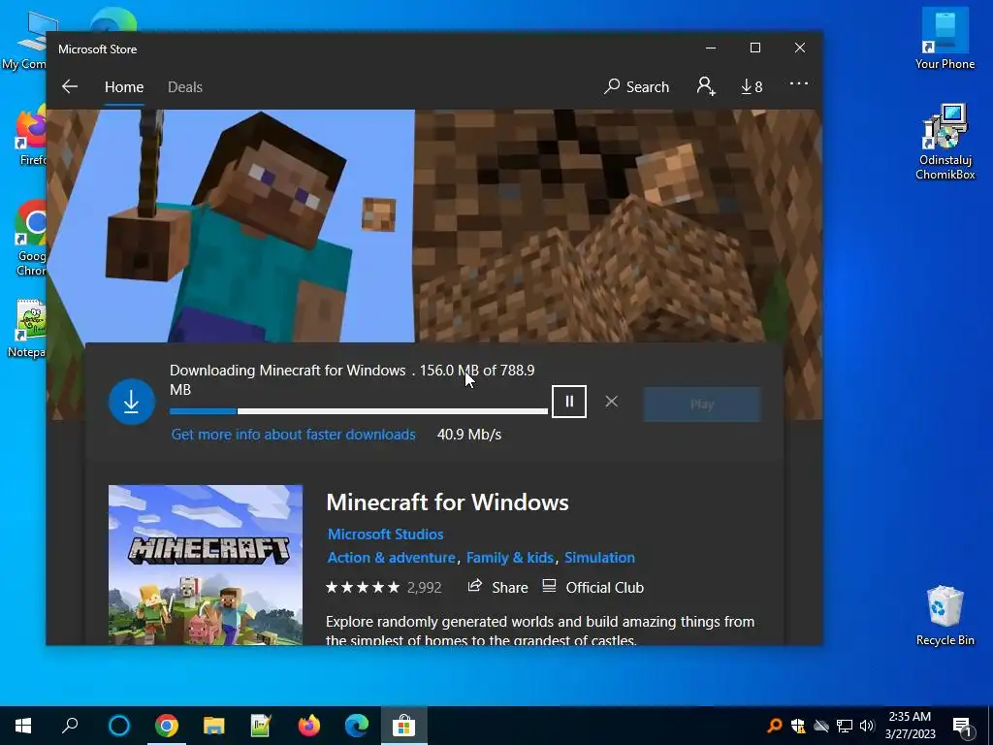This screenshot has height=745, width=993.
Task: Close the Microsoft Store window
Action: pos(800,49)
